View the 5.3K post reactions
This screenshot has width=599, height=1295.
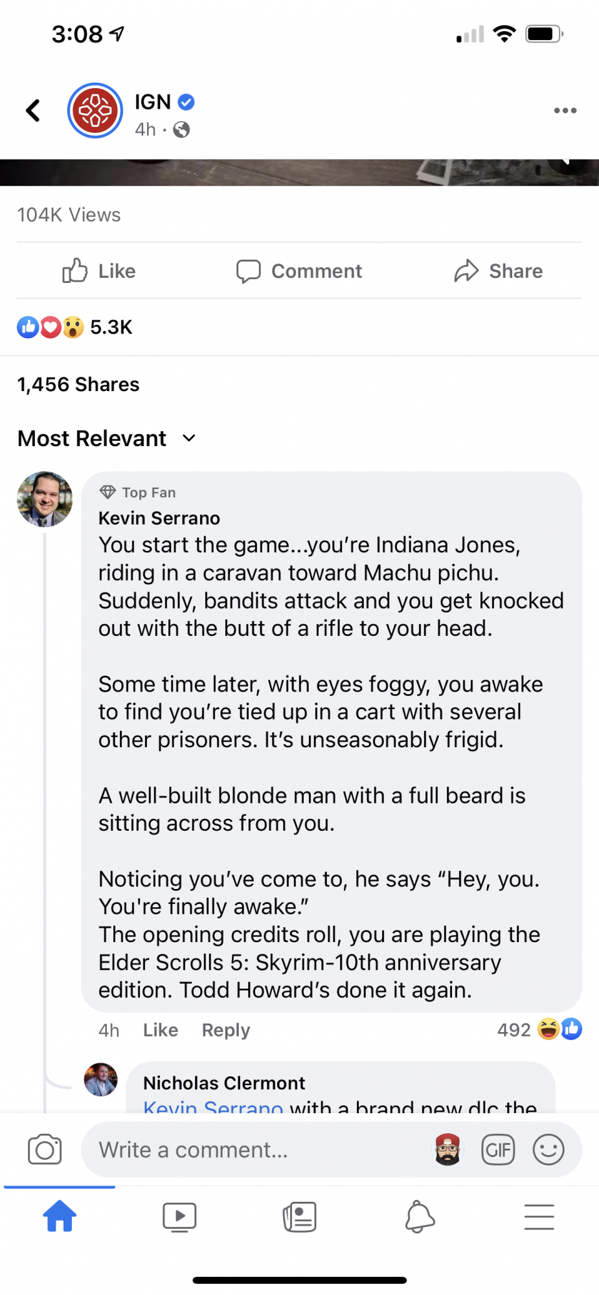pyautogui.click(x=75, y=328)
